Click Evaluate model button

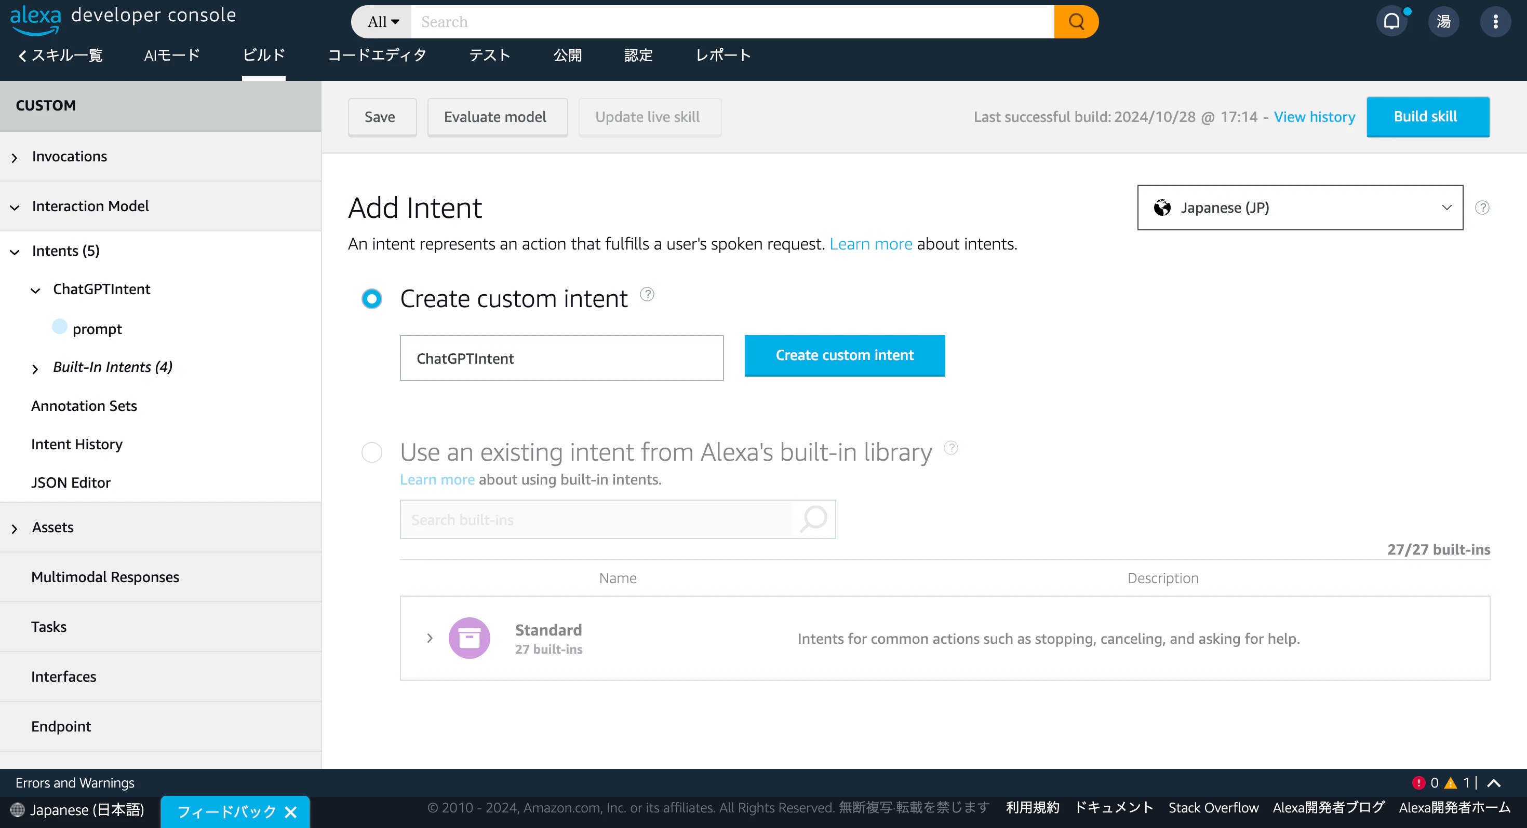(498, 117)
